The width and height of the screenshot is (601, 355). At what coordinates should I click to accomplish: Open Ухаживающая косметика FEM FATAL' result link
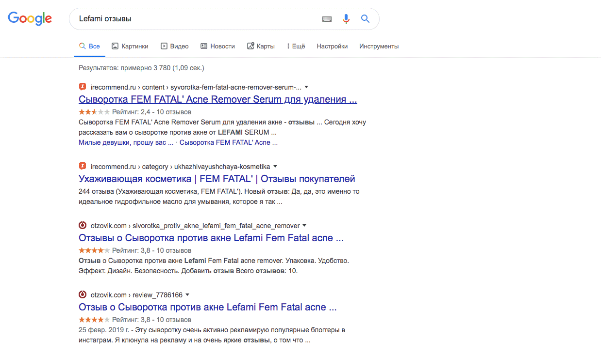click(217, 179)
